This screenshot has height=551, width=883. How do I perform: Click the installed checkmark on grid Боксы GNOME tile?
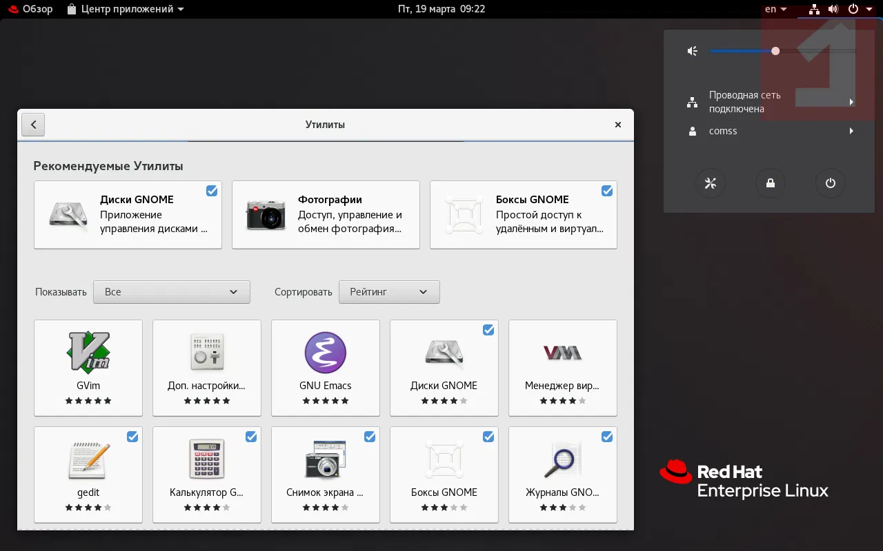coord(488,437)
